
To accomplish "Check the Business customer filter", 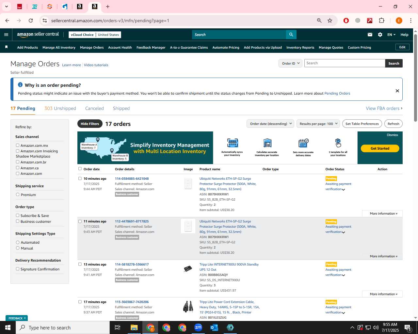I will point(18,221).
